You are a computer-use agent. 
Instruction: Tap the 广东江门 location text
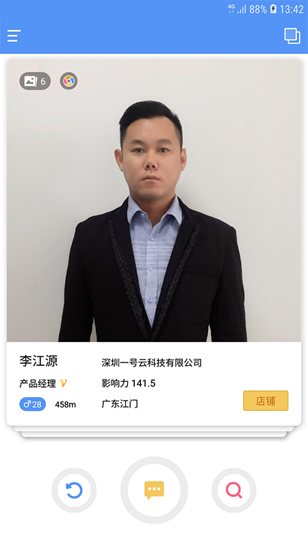[120, 404]
